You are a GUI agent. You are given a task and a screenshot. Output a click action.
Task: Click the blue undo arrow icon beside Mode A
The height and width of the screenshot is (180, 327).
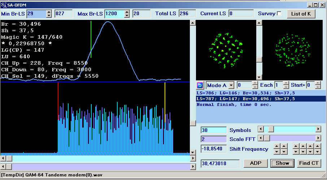200,85
